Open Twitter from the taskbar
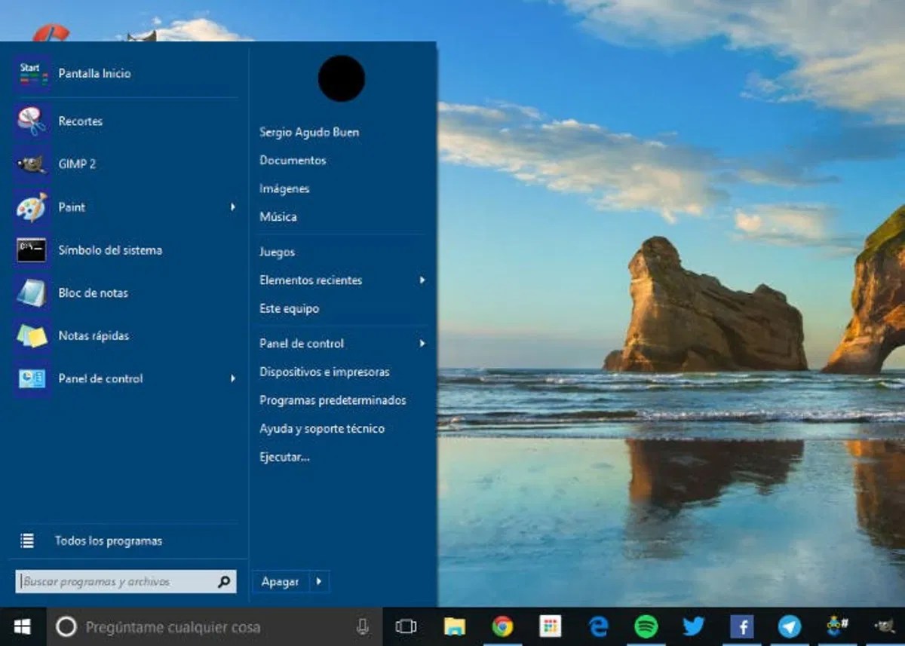 pyautogui.click(x=694, y=626)
